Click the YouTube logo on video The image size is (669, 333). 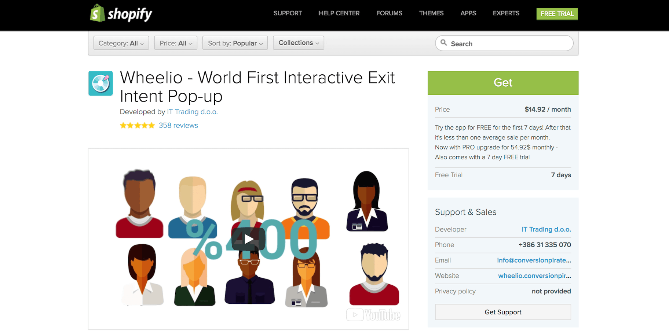click(373, 315)
